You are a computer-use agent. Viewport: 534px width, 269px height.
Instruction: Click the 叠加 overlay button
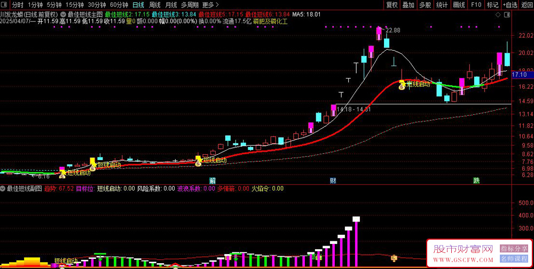[x=408, y=5]
